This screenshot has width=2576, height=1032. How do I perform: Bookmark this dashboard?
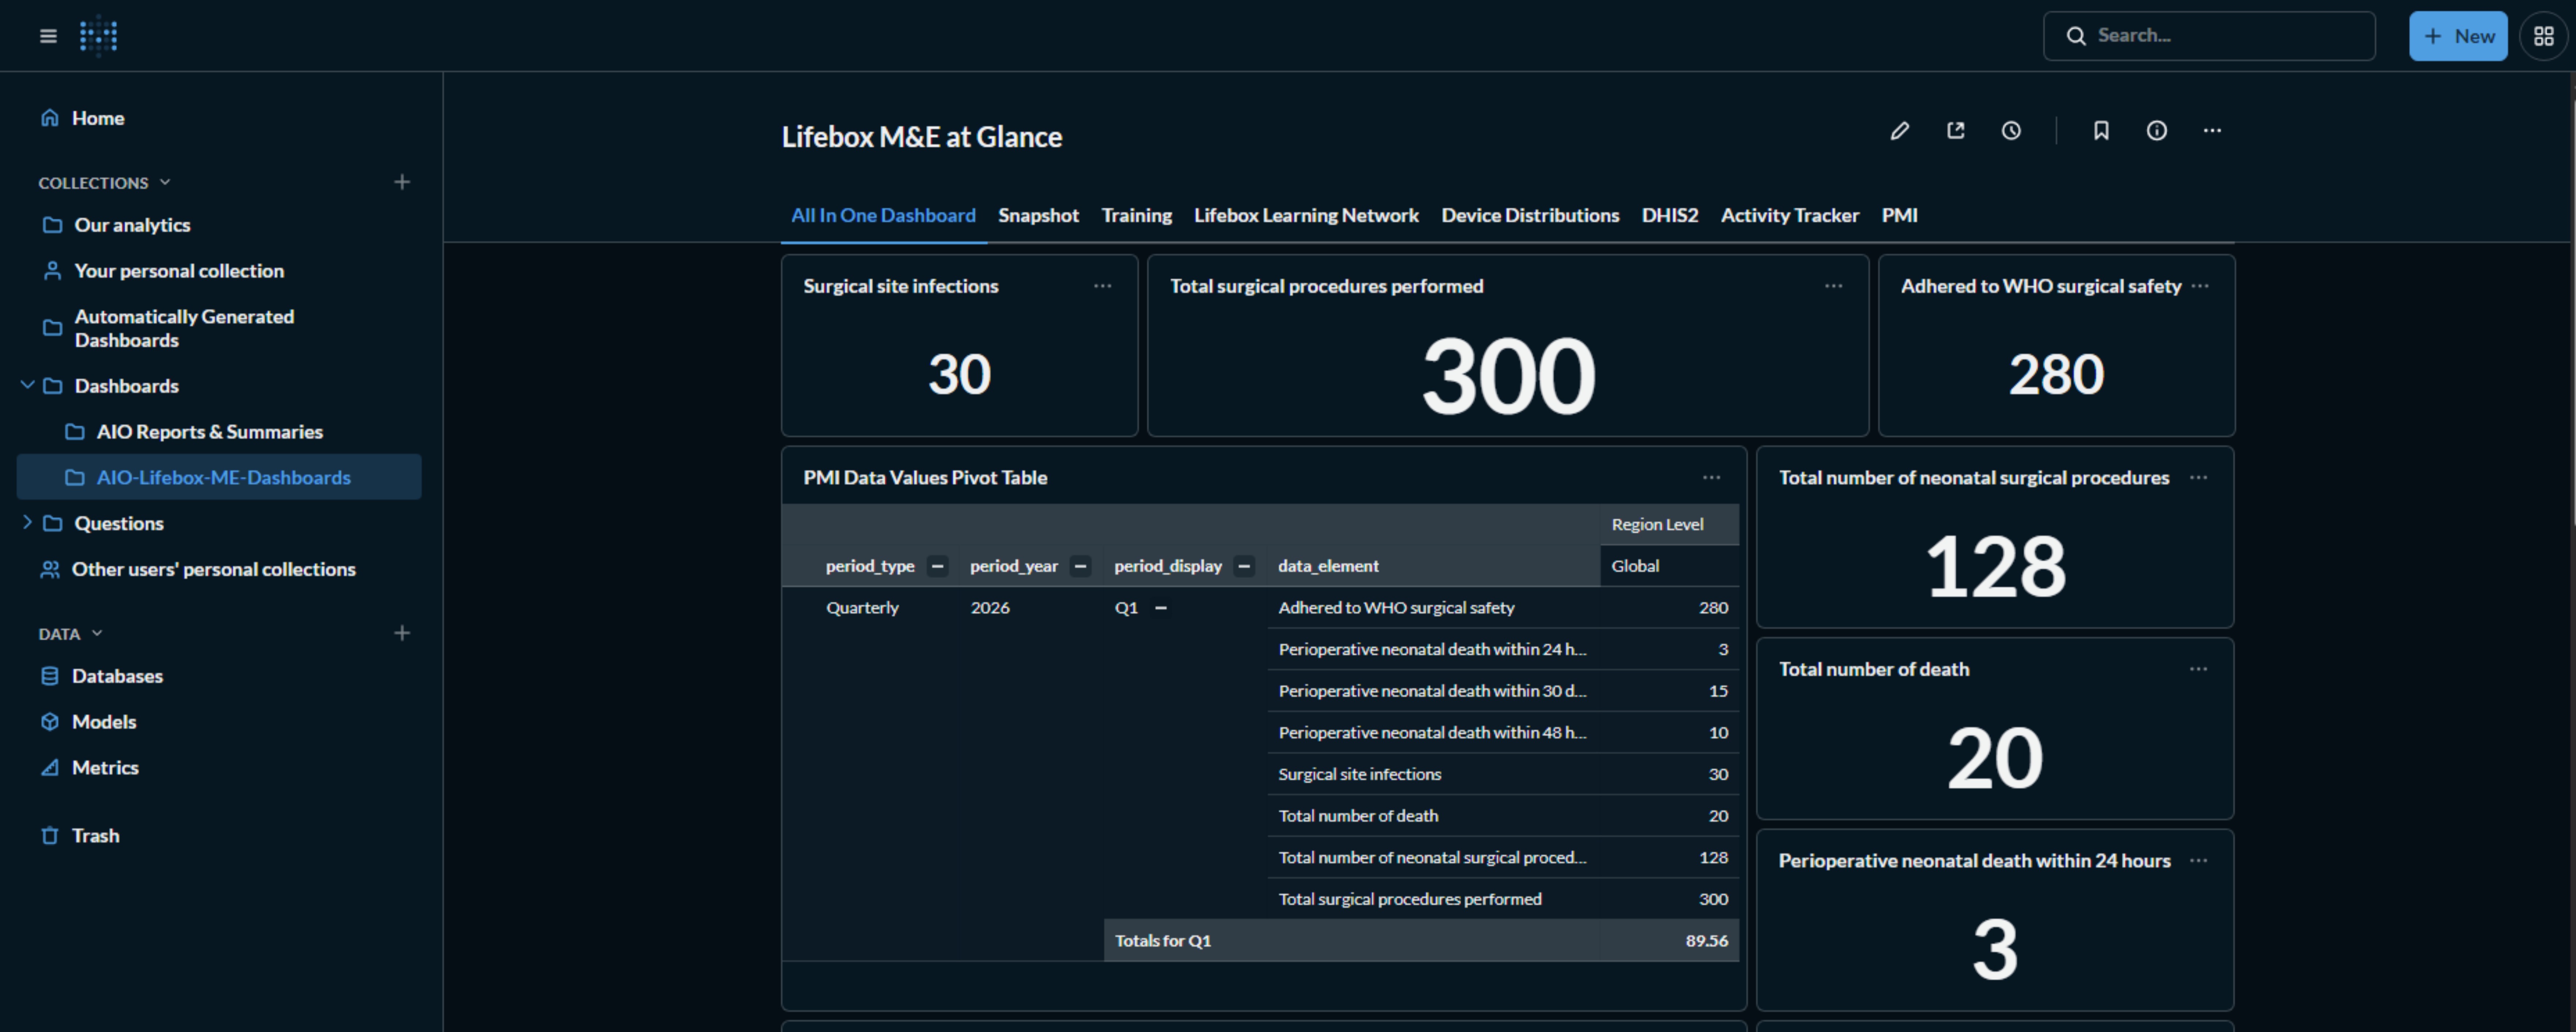[x=2101, y=131]
